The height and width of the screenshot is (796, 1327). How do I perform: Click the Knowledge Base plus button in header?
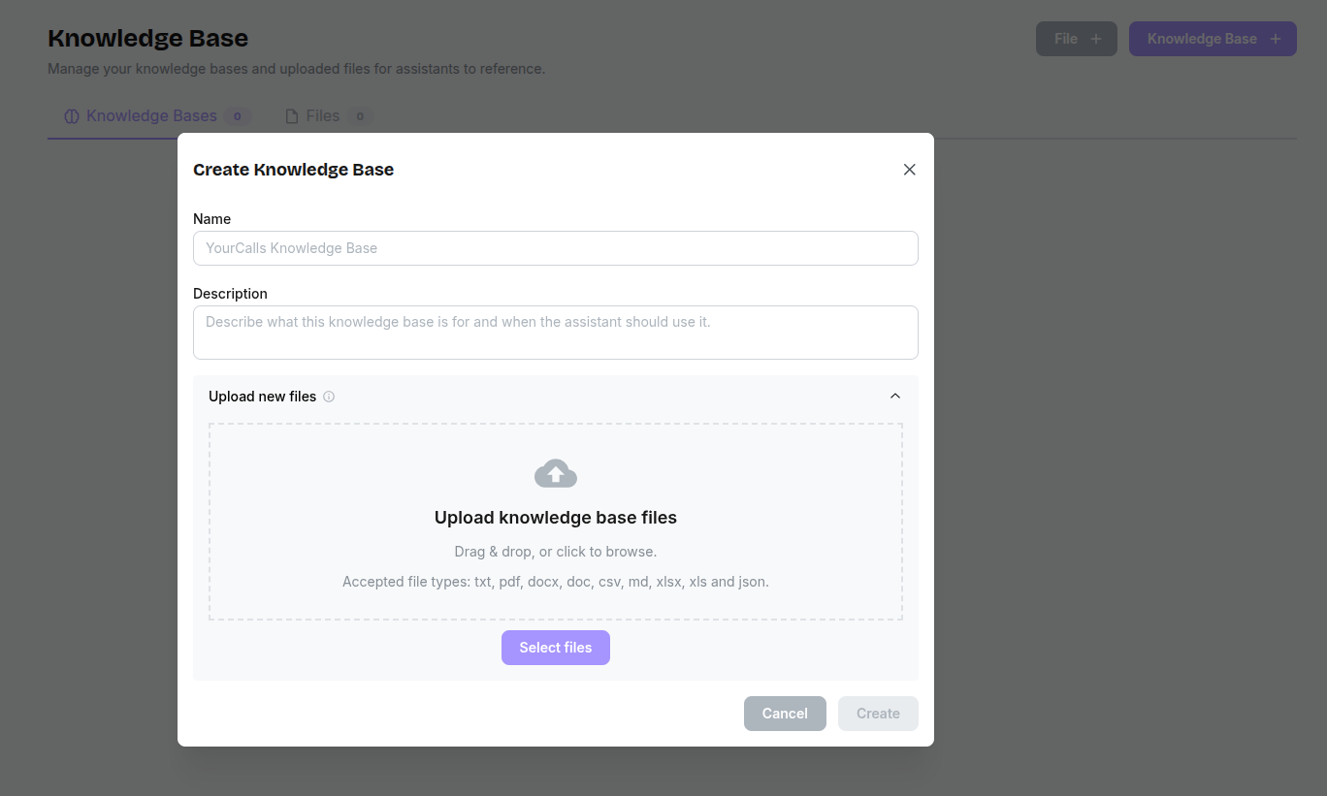pyautogui.click(x=1213, y=39)
